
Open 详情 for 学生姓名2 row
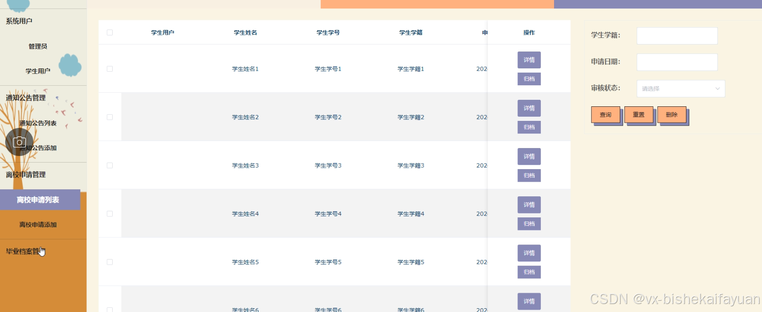[x=529, y=108]
